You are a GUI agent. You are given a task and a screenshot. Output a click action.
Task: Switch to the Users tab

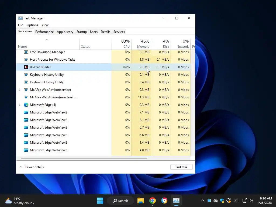point(94,32)
